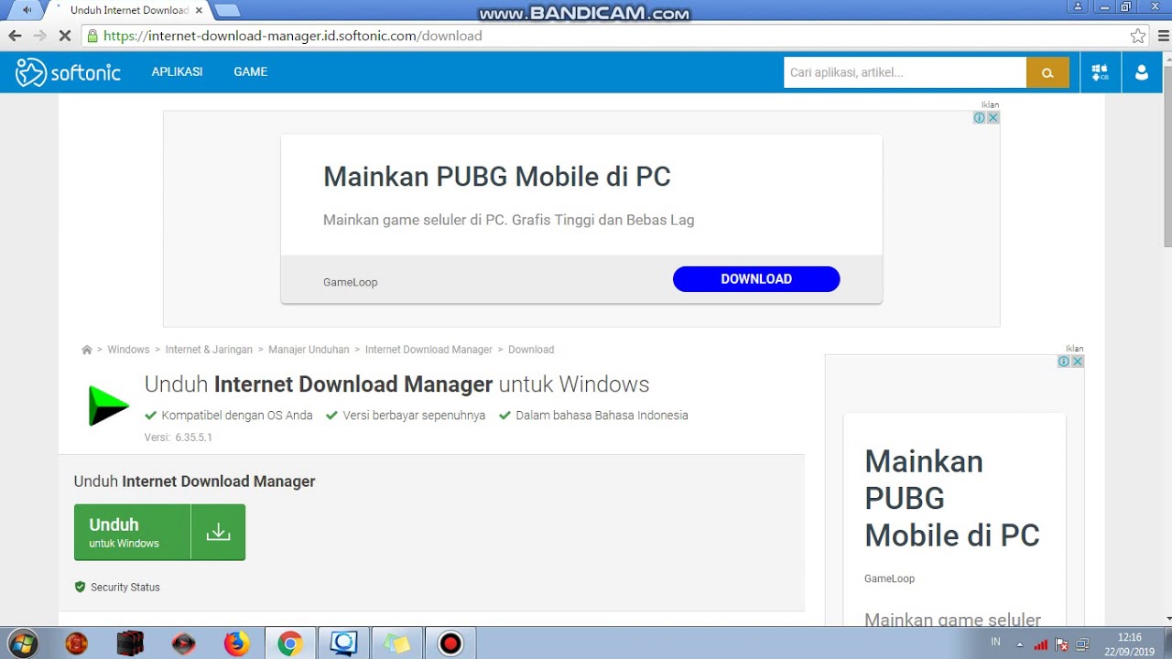Click the Windows breadcrumb link
The image size is (1172, 659).
(128, 350)
